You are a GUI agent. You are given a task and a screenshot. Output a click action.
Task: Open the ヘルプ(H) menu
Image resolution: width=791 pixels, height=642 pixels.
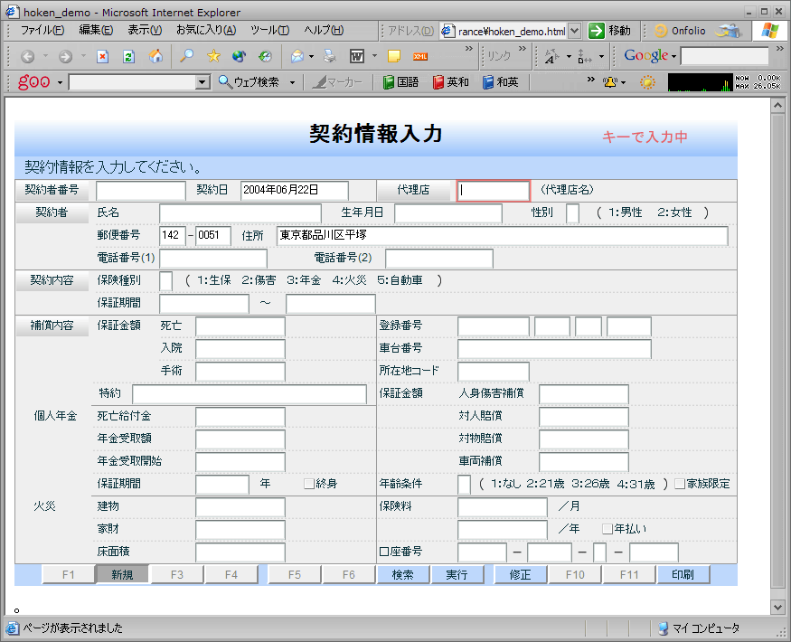[x=324, y=30]
